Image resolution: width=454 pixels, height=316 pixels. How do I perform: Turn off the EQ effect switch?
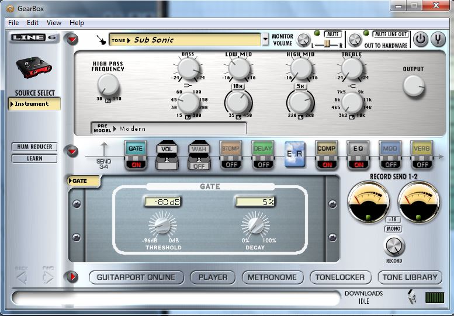358,165
